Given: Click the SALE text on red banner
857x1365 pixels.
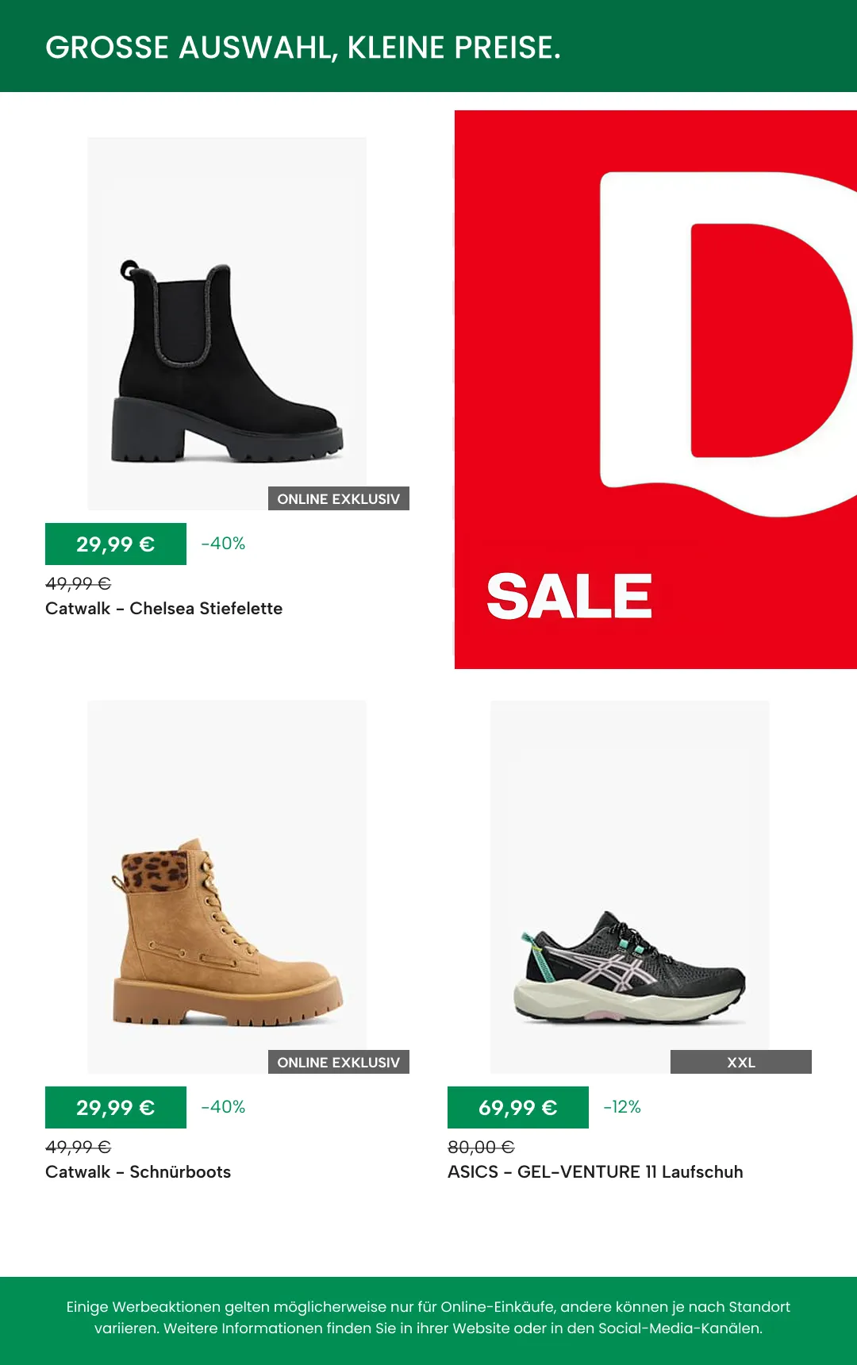Looking at the screenshot, I should tap(569, 597).
